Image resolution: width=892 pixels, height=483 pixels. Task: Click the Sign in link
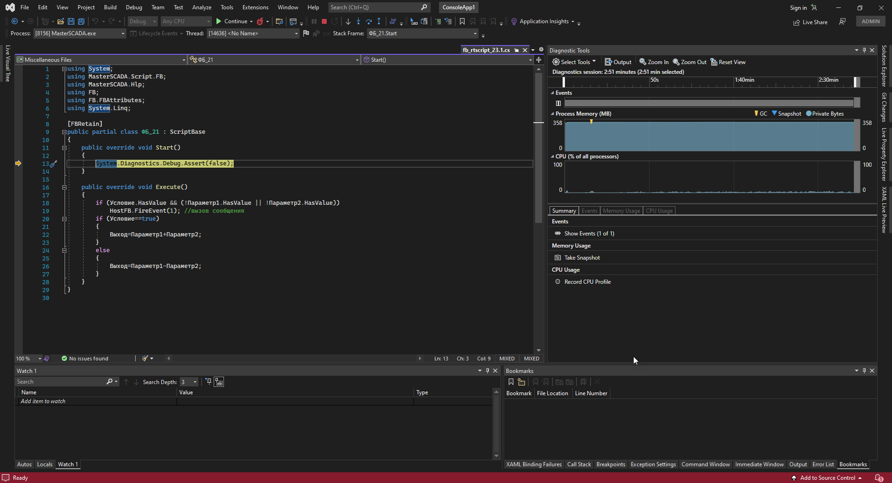tap(798, 7)
